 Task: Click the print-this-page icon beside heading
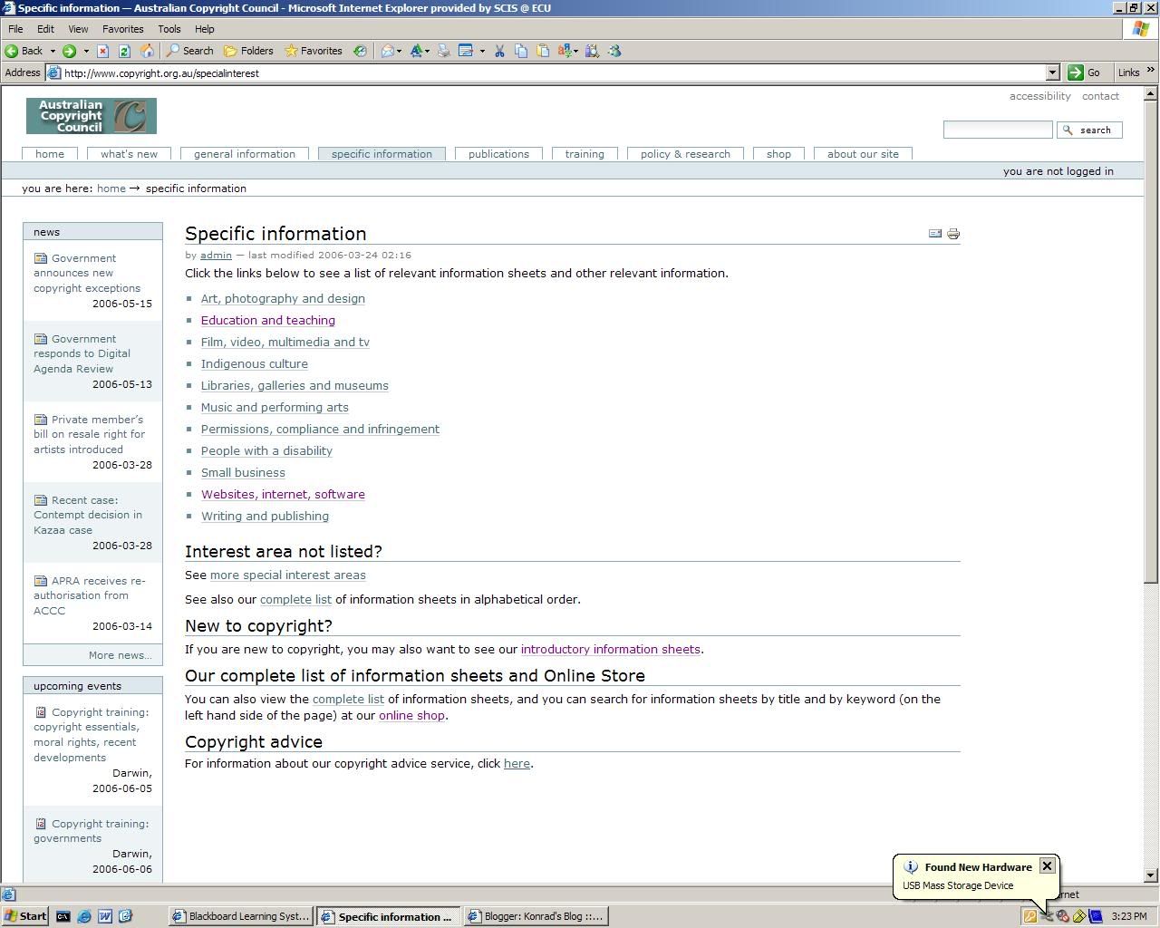tap(952, 234)
